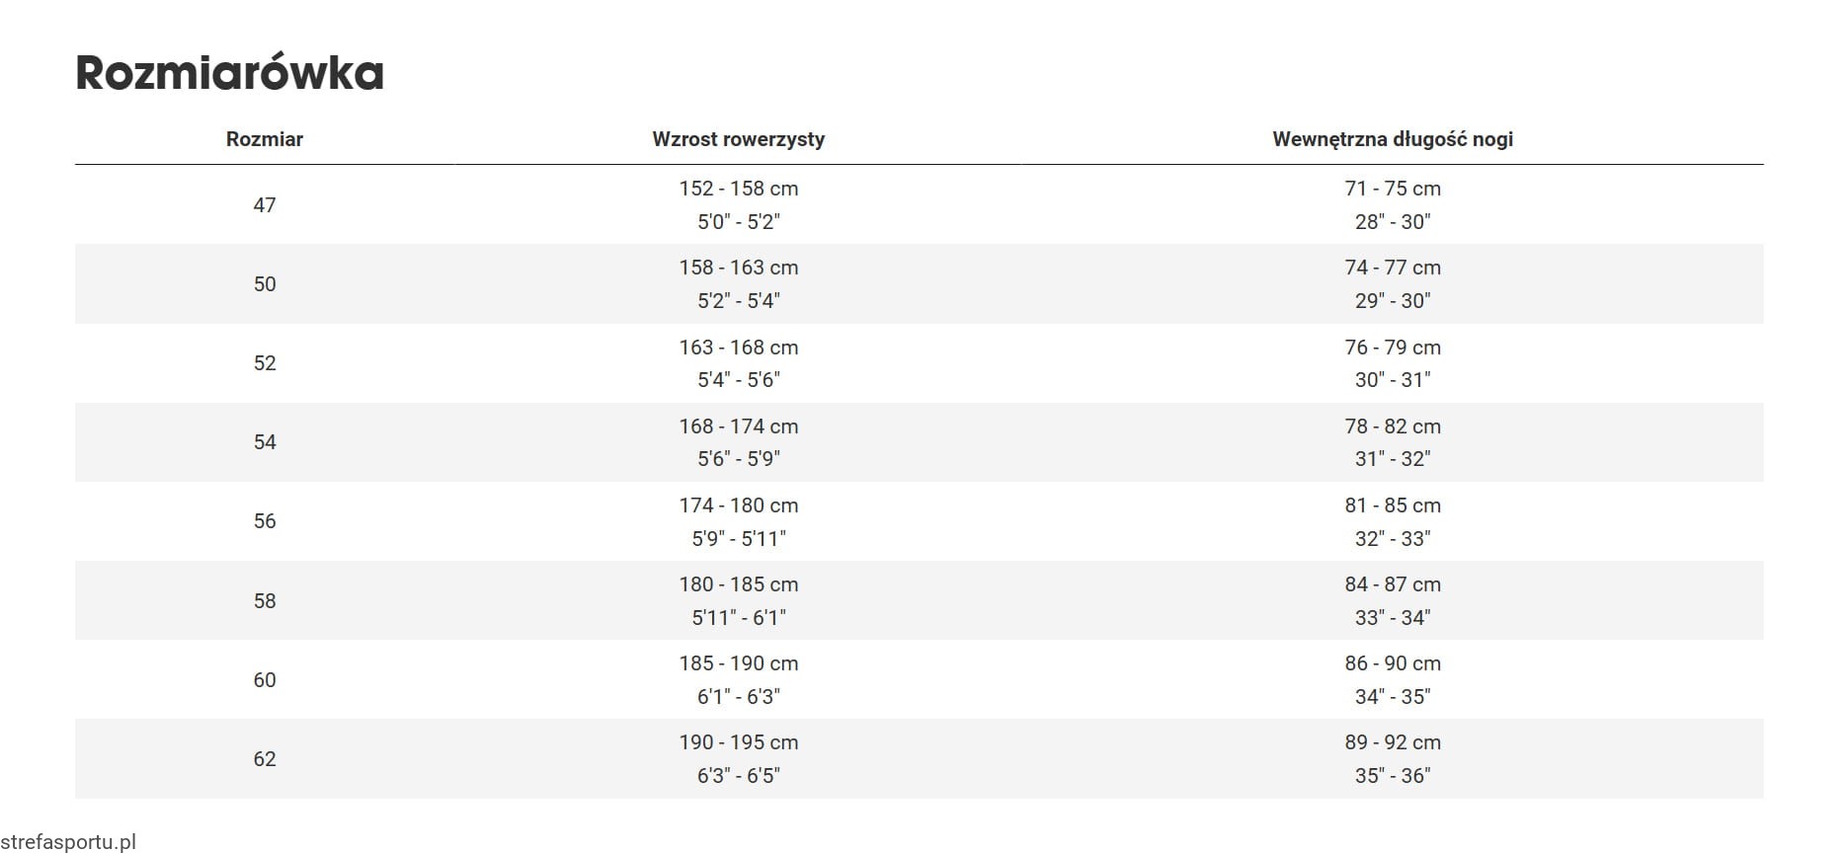Click the Wewnętrzna długość nogi header
Screen dimensions: 1848x853
tap(1392, 139)
